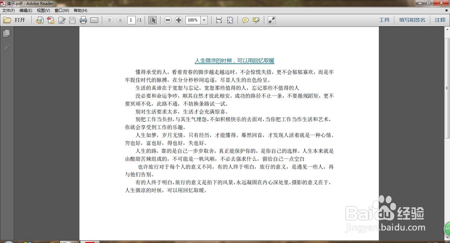Click the text 穷也好，富也好，得也好
The image size is (450, 243).
point(154,143)
